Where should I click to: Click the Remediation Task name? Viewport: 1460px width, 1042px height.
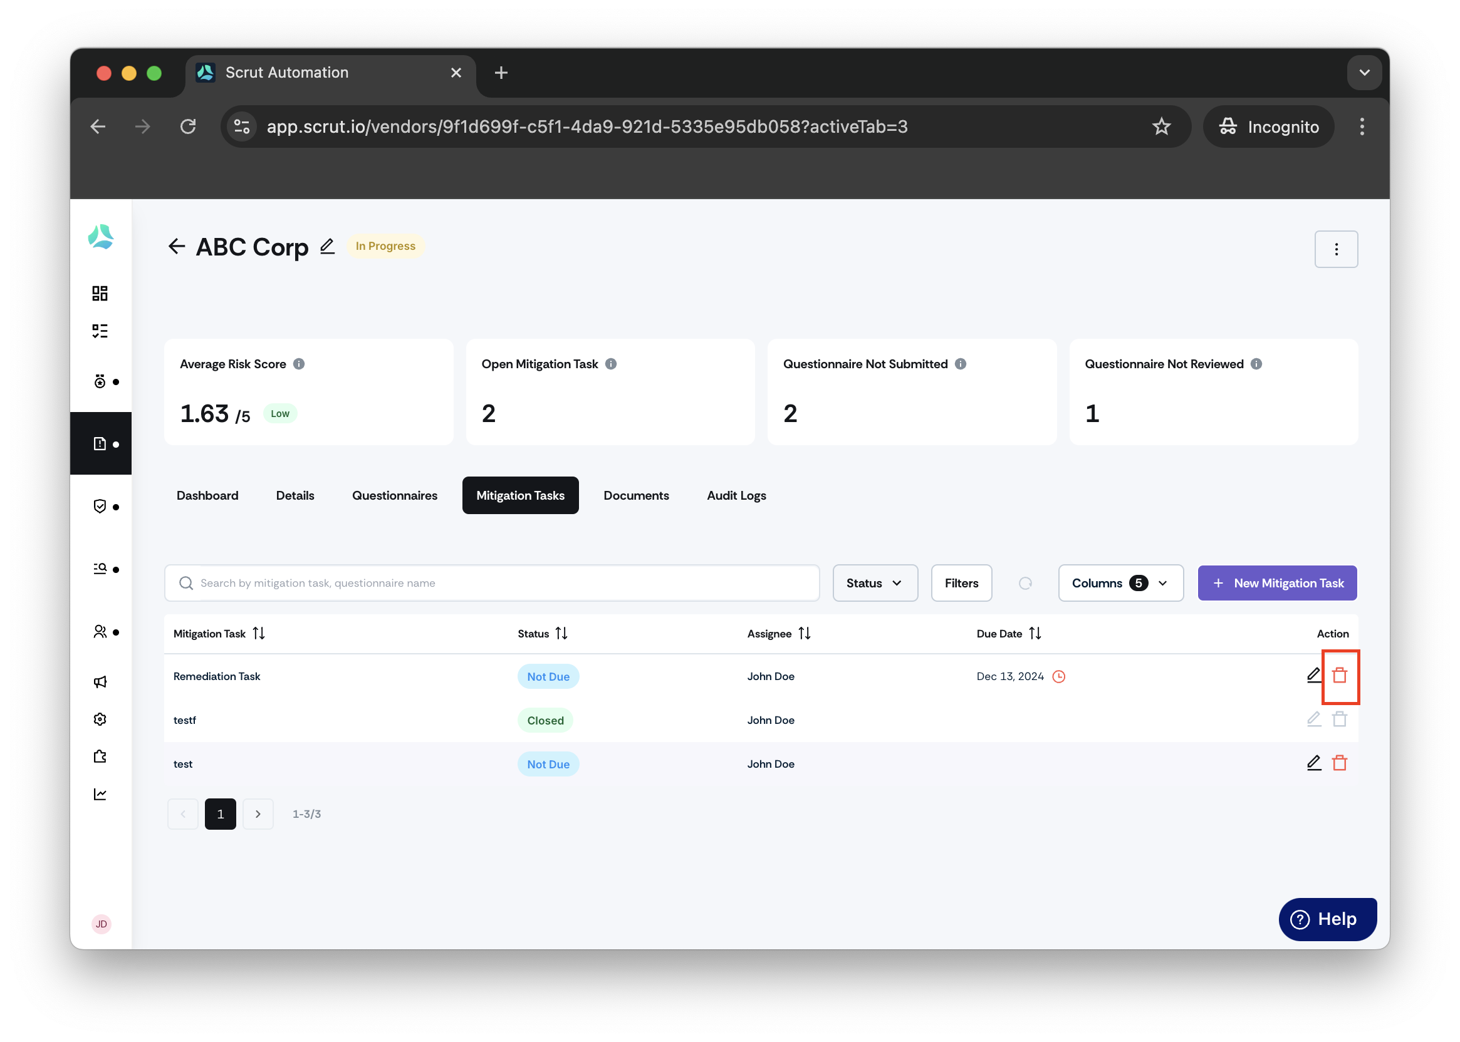217,676
